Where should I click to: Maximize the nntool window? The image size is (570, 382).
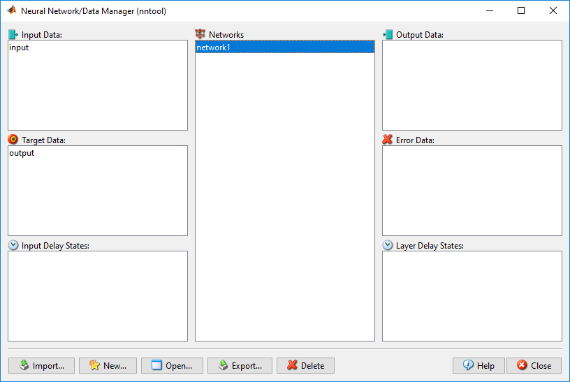[521, 10]
